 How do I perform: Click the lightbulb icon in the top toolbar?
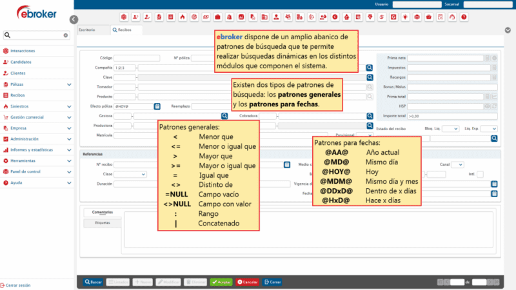click(x=405, y=17)
